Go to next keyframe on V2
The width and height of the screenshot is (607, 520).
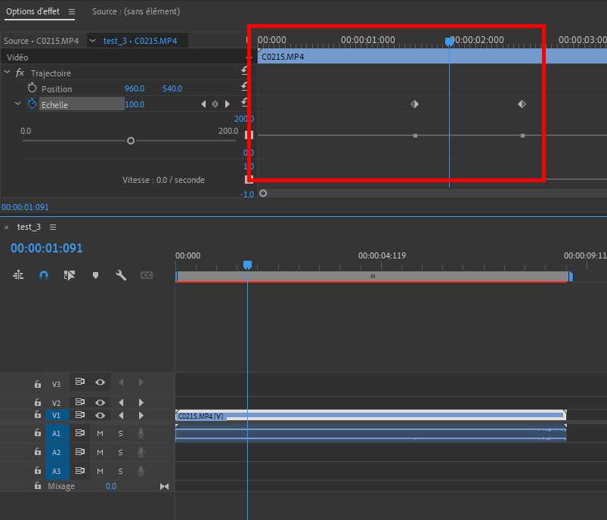(141, 403)
